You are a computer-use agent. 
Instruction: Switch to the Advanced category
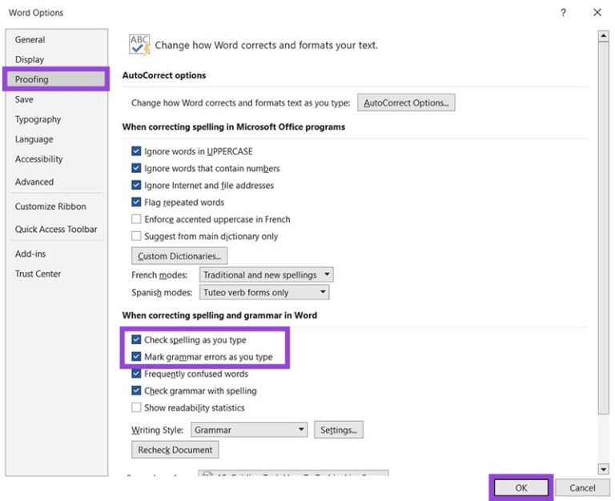[x=34, y=182]
